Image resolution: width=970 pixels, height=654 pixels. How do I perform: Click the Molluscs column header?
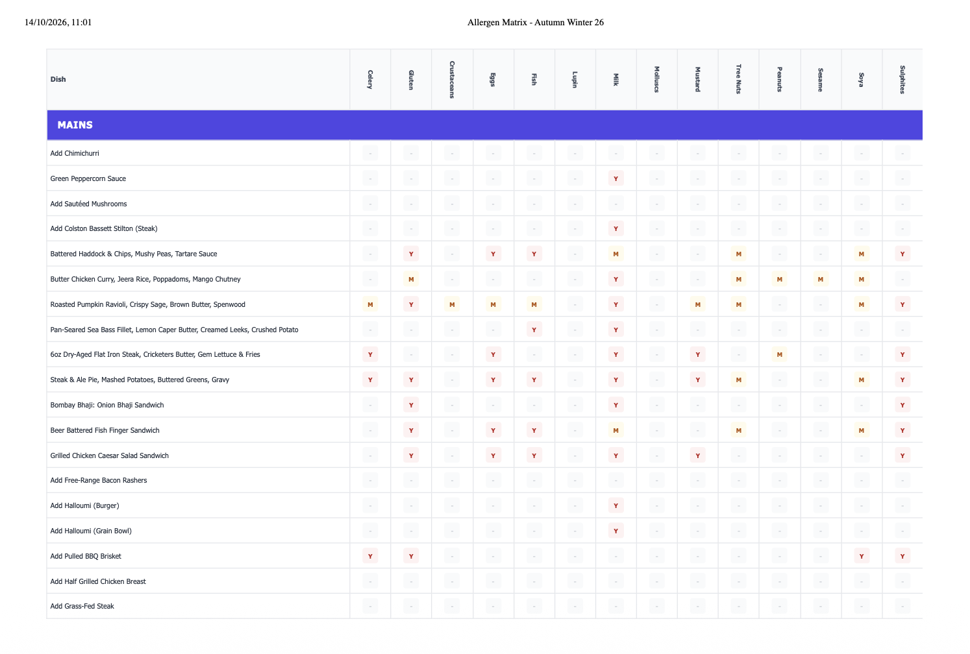click(656, 79)
